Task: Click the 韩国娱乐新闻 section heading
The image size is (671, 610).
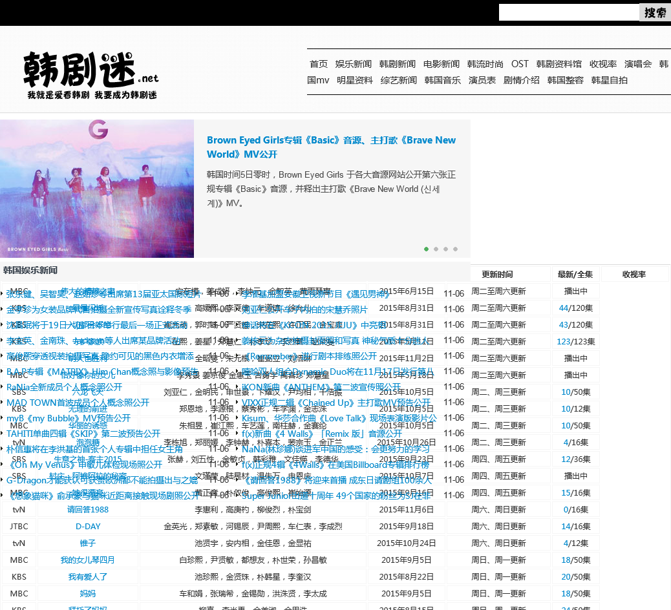Action: click(x=30, y=270)
